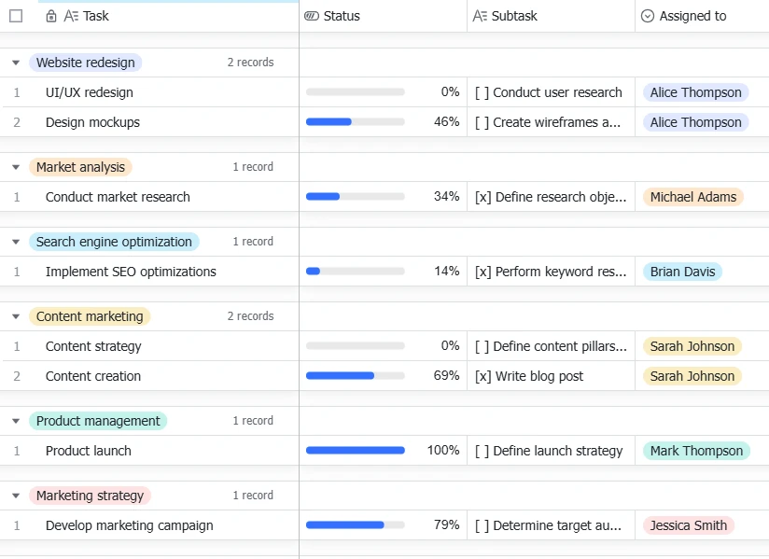The width and height of the screenshot is (769, 559).
Task: Click the Product launch 100% progress bar
Action: (355, 450)
